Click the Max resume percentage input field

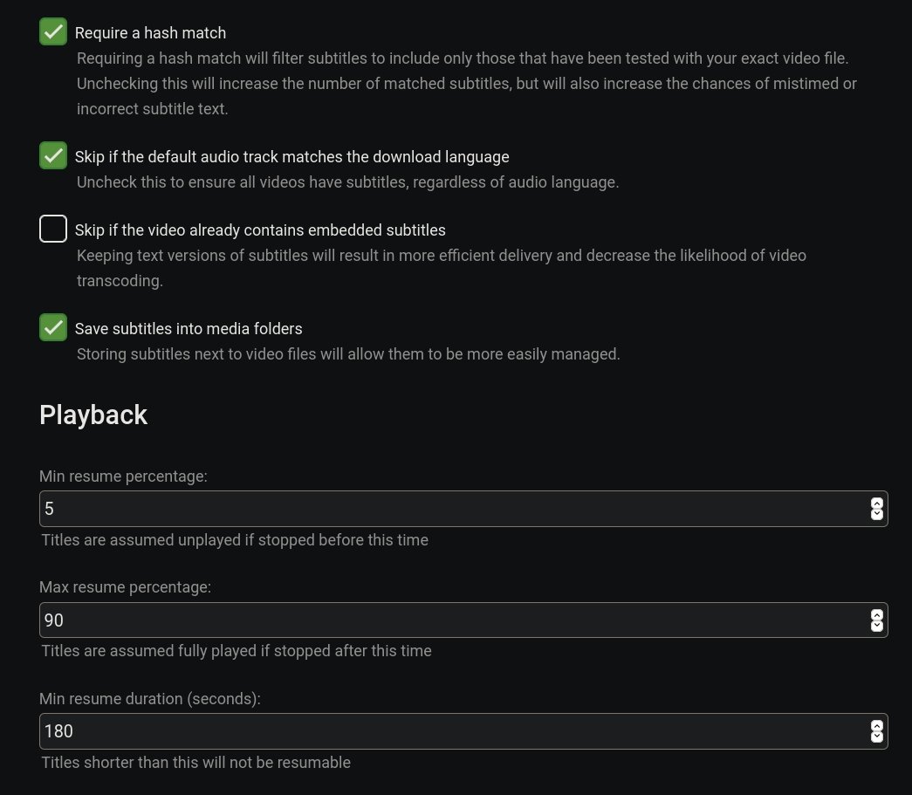click(454, 620)
